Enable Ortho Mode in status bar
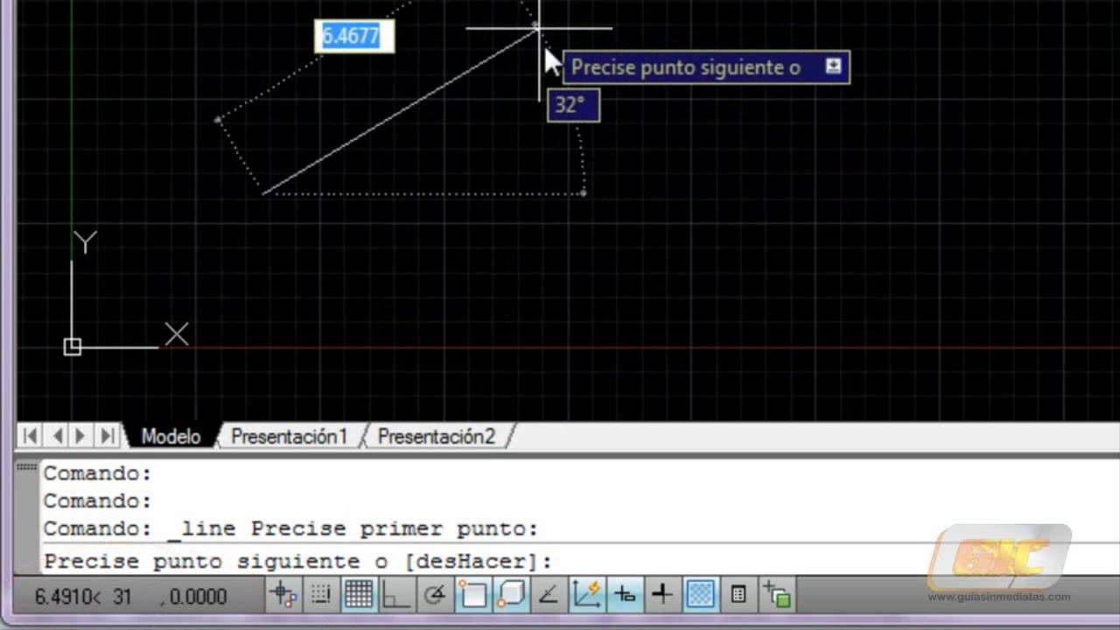Viewport: 1120px width, 630px height. pyautogui.click(x=396, y=595)
